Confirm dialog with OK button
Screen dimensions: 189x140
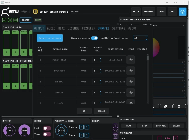coord(84,111)
